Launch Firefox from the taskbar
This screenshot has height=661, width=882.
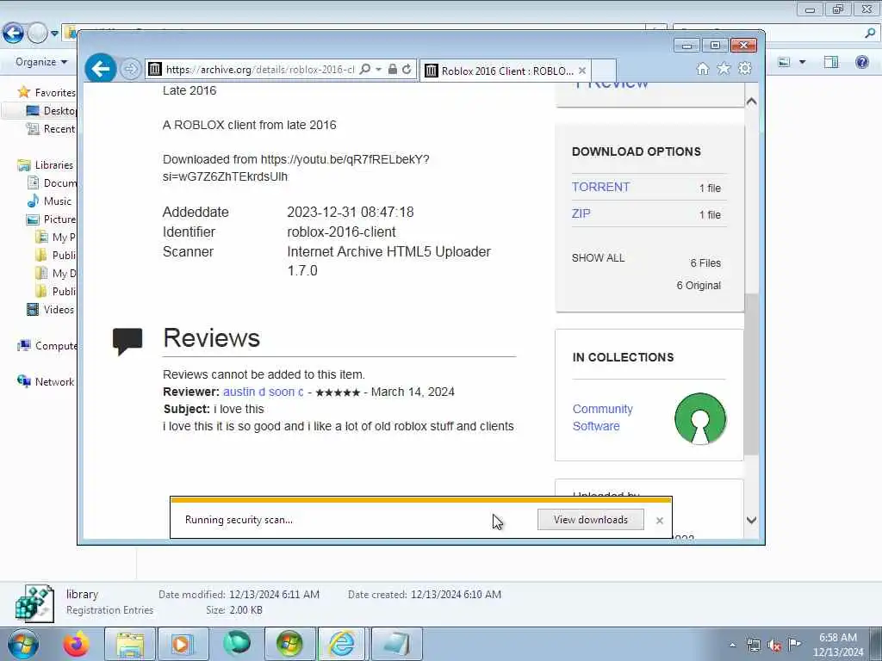tap(76, 645)
